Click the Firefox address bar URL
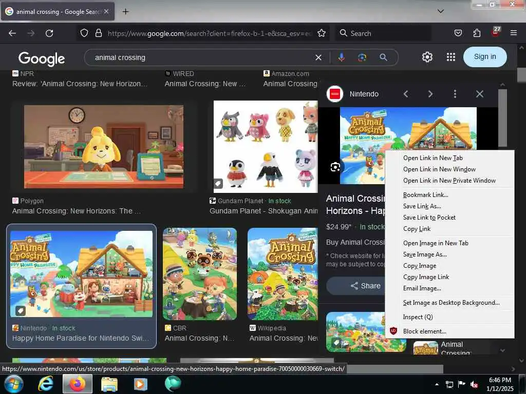 coord(210,33)
